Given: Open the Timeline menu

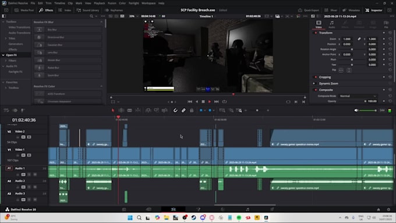Looking at the screenshot, I should click(59, 3).
